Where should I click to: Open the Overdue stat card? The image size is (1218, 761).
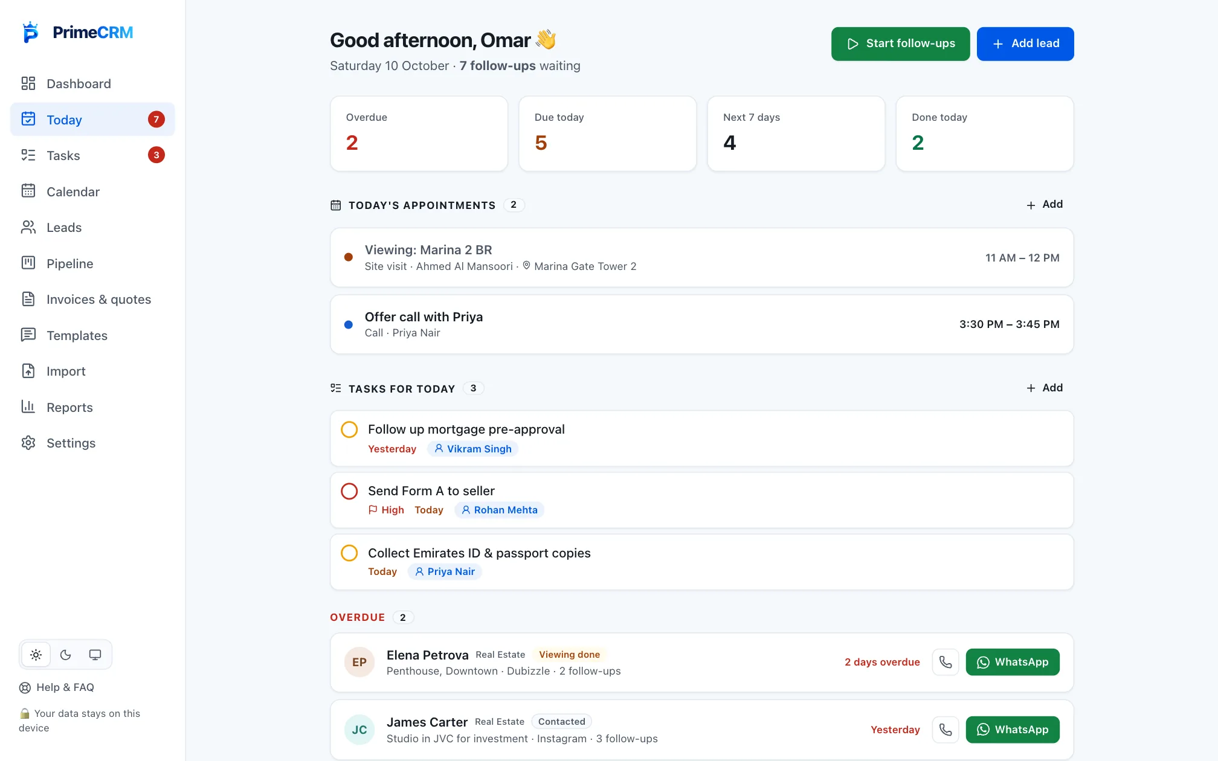419,133
